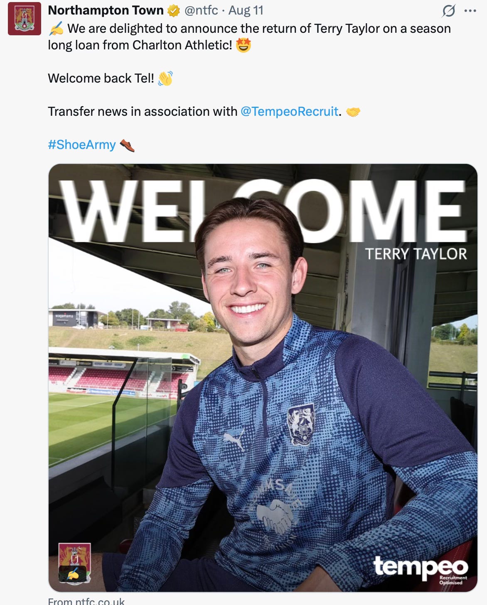Viewport: 487px width, 605px height.
Task: Click the tempeo logo in the image
Action: tap(421, 568)
